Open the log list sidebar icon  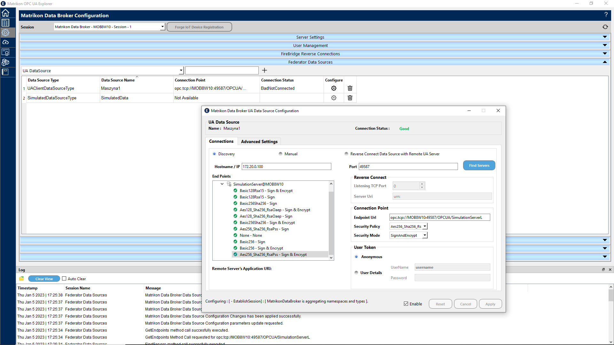tap(5, 72)
